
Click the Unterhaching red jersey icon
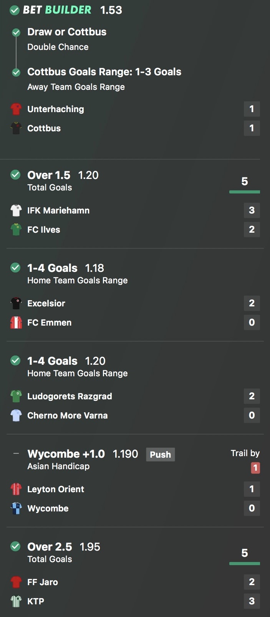pyautogui.click(x=16, y=109)
